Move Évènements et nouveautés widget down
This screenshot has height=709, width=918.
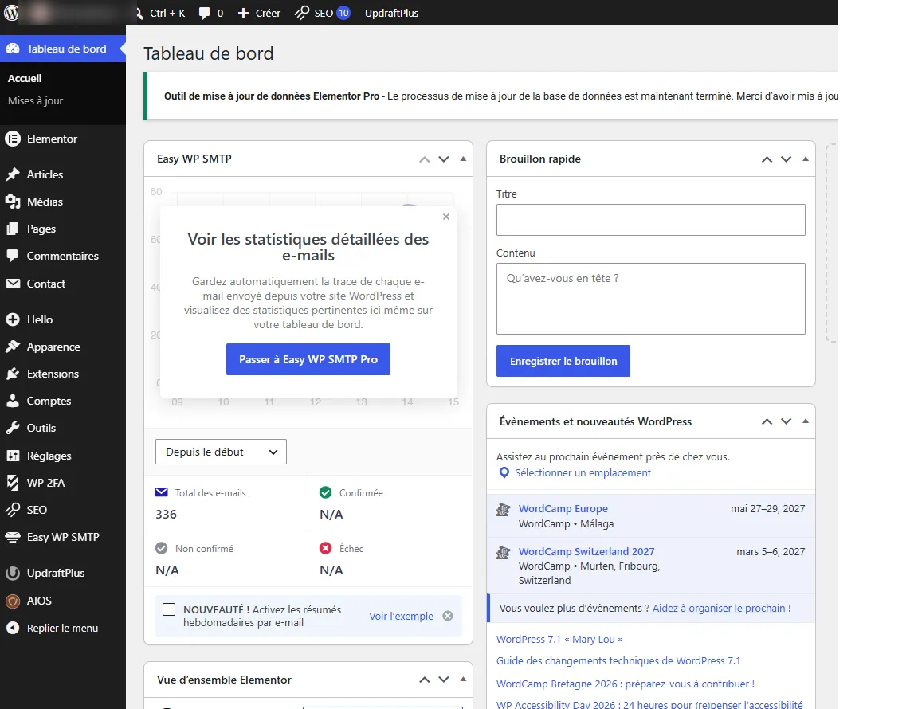point(787,421)
